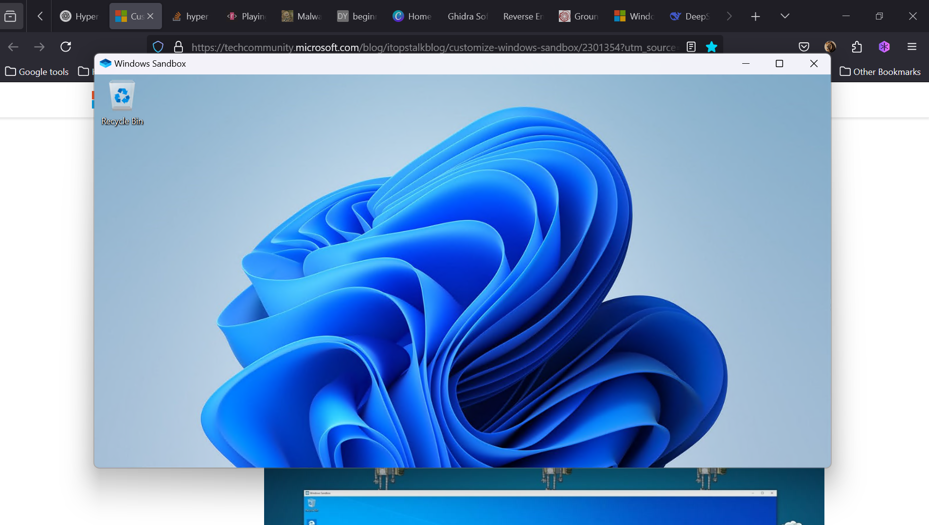Open the Firefox account avatar
Screen dimensions: 929x525
point(830,47)
